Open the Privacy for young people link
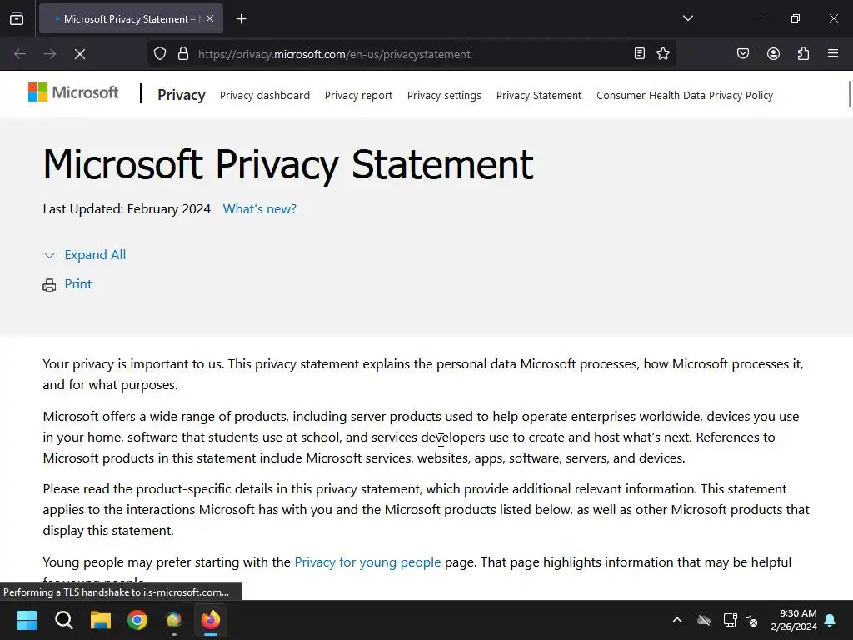This screenshot has height=640, width=853. (x=367, y=562)
